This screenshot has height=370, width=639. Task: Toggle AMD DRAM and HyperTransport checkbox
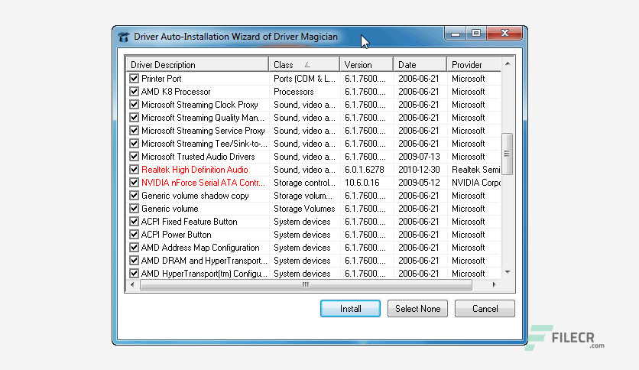[134, 261]
